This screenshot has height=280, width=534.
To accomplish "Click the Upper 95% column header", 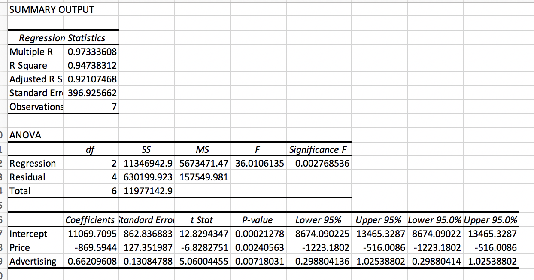I will pos(379,220).
